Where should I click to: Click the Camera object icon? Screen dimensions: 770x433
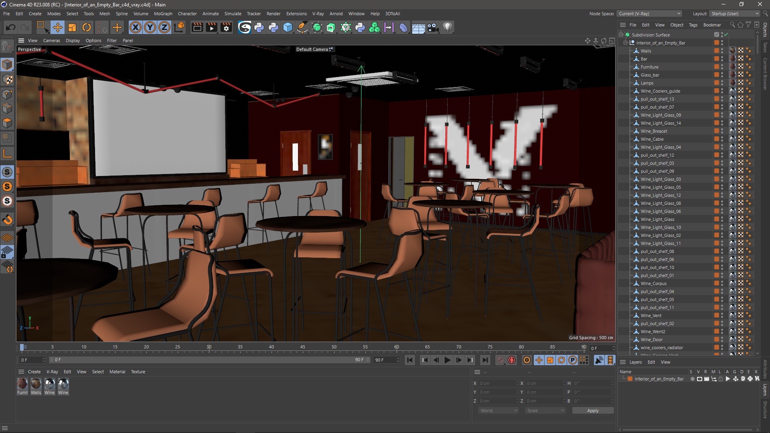tap(433, 27)
